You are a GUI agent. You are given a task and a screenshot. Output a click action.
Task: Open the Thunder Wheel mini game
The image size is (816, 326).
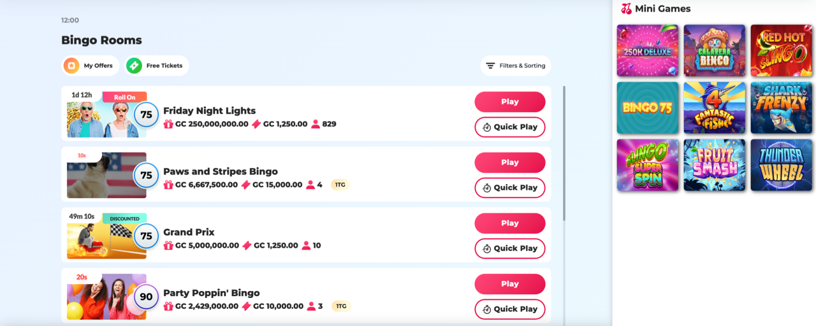pyautogui.click(x=781, y=165)
